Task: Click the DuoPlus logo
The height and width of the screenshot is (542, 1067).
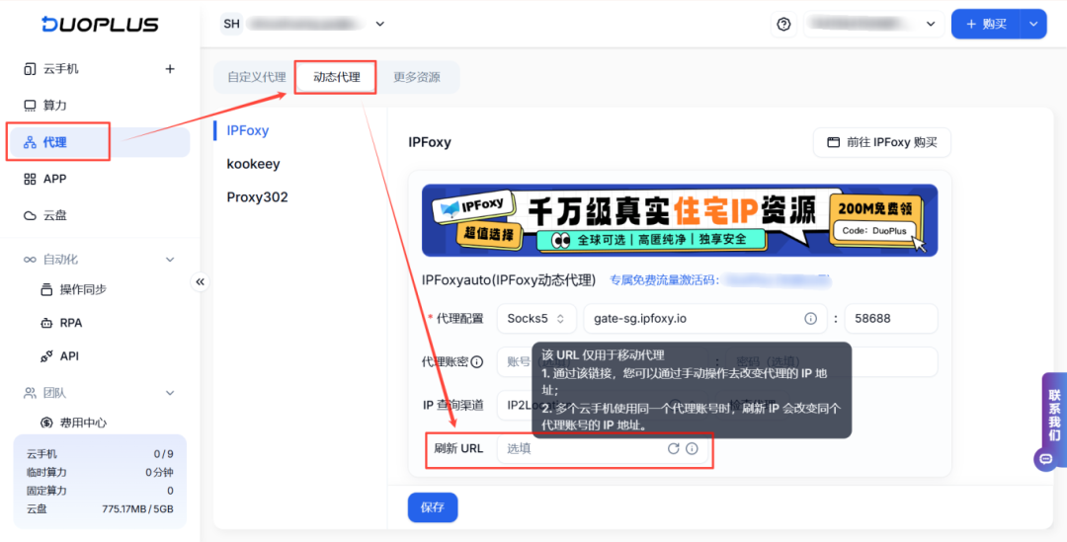Action: tap(100, 24)
